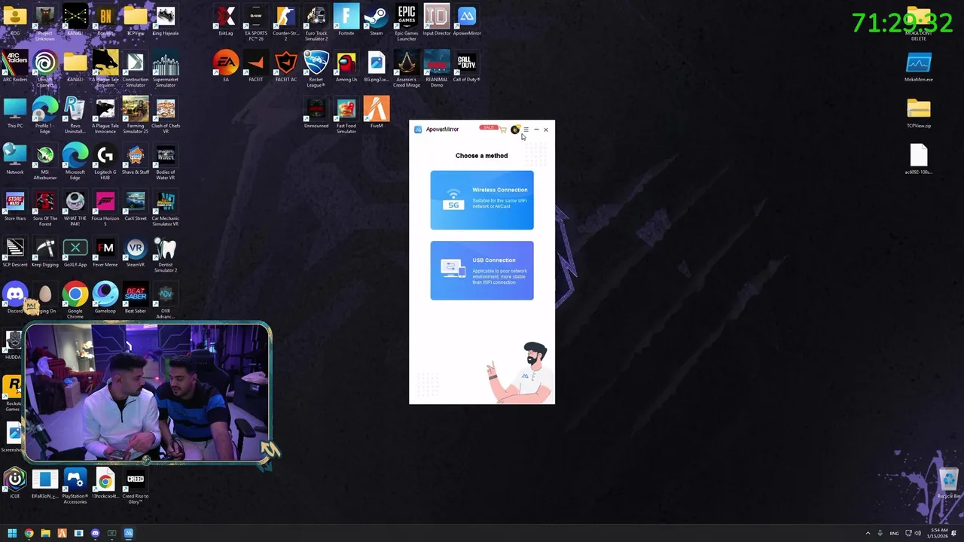Select the ApowerMirror desktop shortcut
This screenshot has width=964, height=542.
(x=467, y=21)
